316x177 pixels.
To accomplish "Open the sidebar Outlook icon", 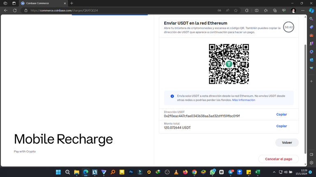I will click(x=311, y=60).
